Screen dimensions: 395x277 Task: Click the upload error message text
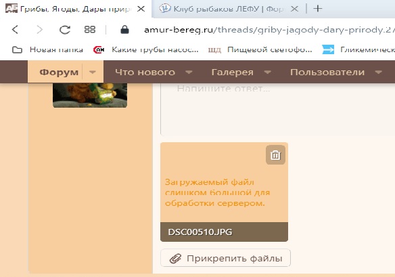[x=217, y=192]
